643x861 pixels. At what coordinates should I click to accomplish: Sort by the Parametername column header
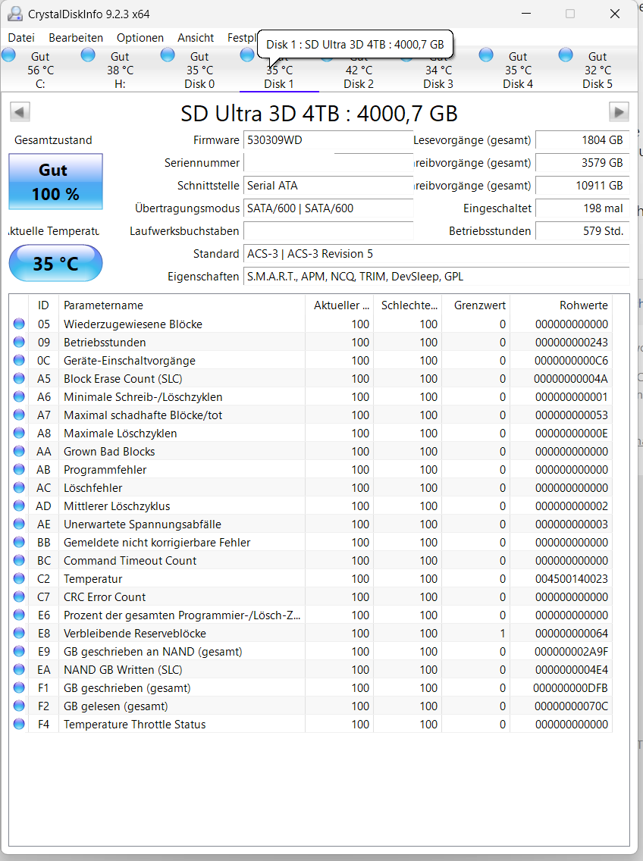click(181, 305)
